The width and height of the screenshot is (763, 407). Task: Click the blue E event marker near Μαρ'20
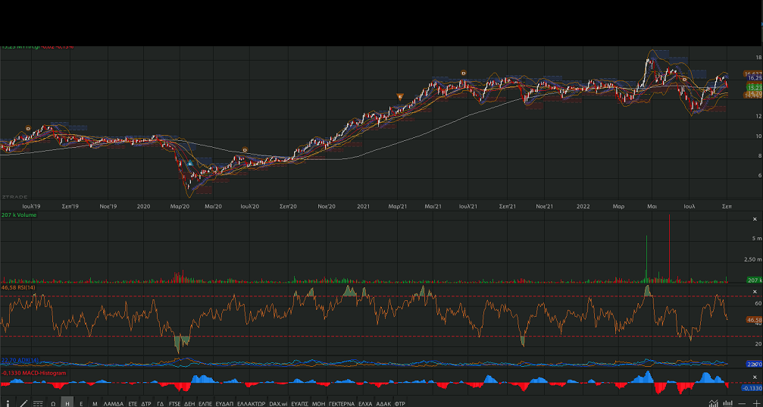(189, 164)
